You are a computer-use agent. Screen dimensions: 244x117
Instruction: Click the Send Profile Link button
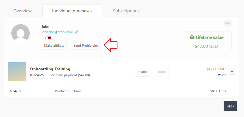tap(86, 46)
